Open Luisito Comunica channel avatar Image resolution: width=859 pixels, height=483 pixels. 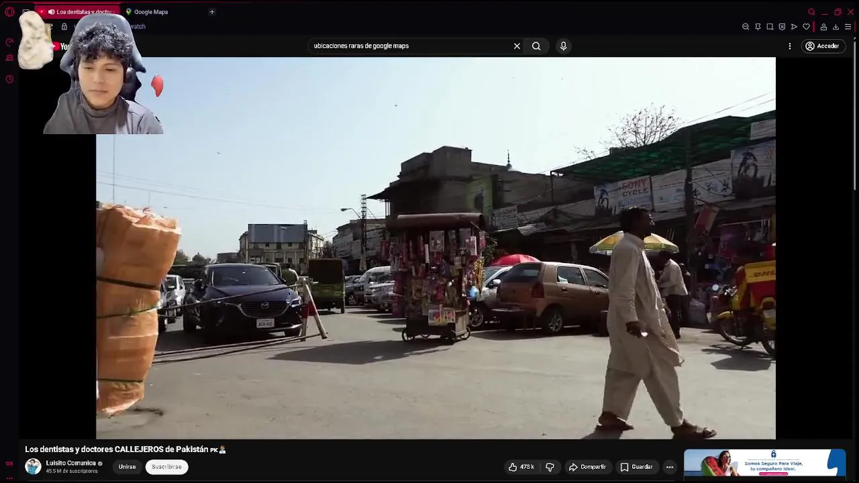[x=33, y=466]
